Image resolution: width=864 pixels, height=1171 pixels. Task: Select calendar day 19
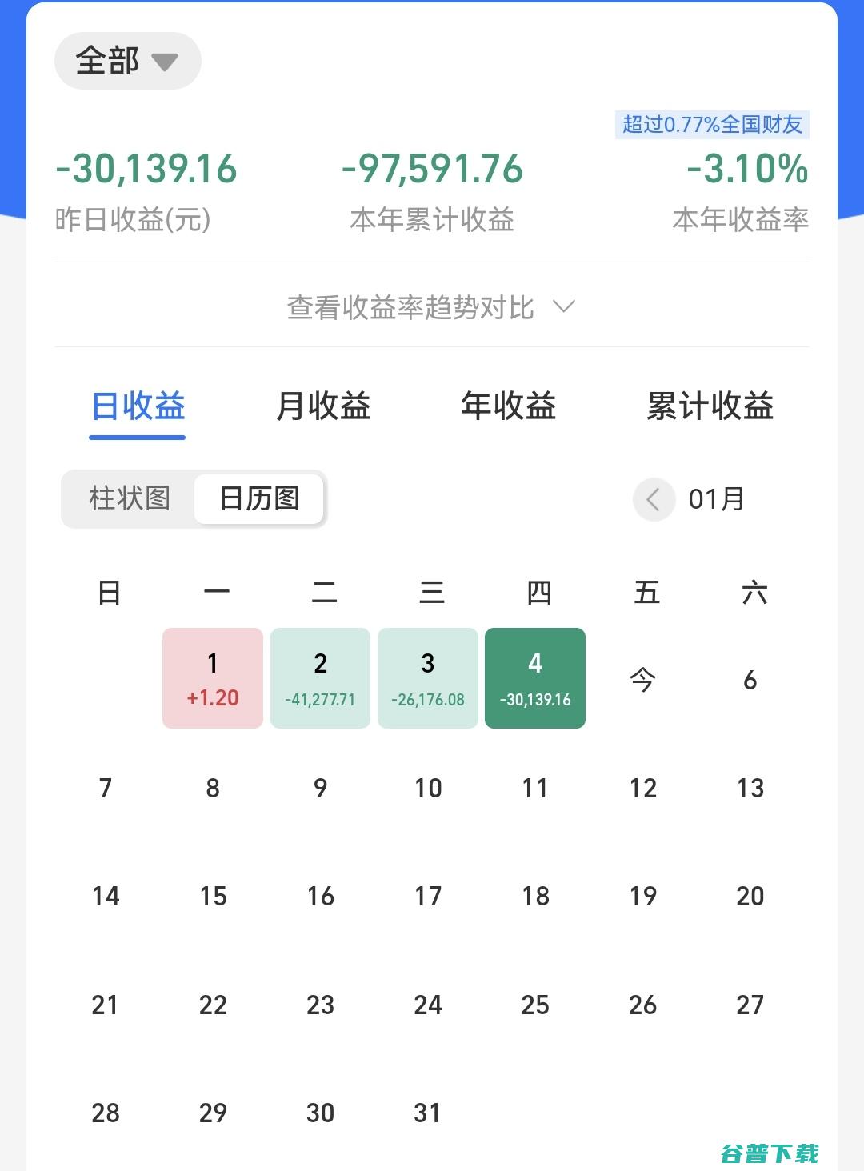643,896
